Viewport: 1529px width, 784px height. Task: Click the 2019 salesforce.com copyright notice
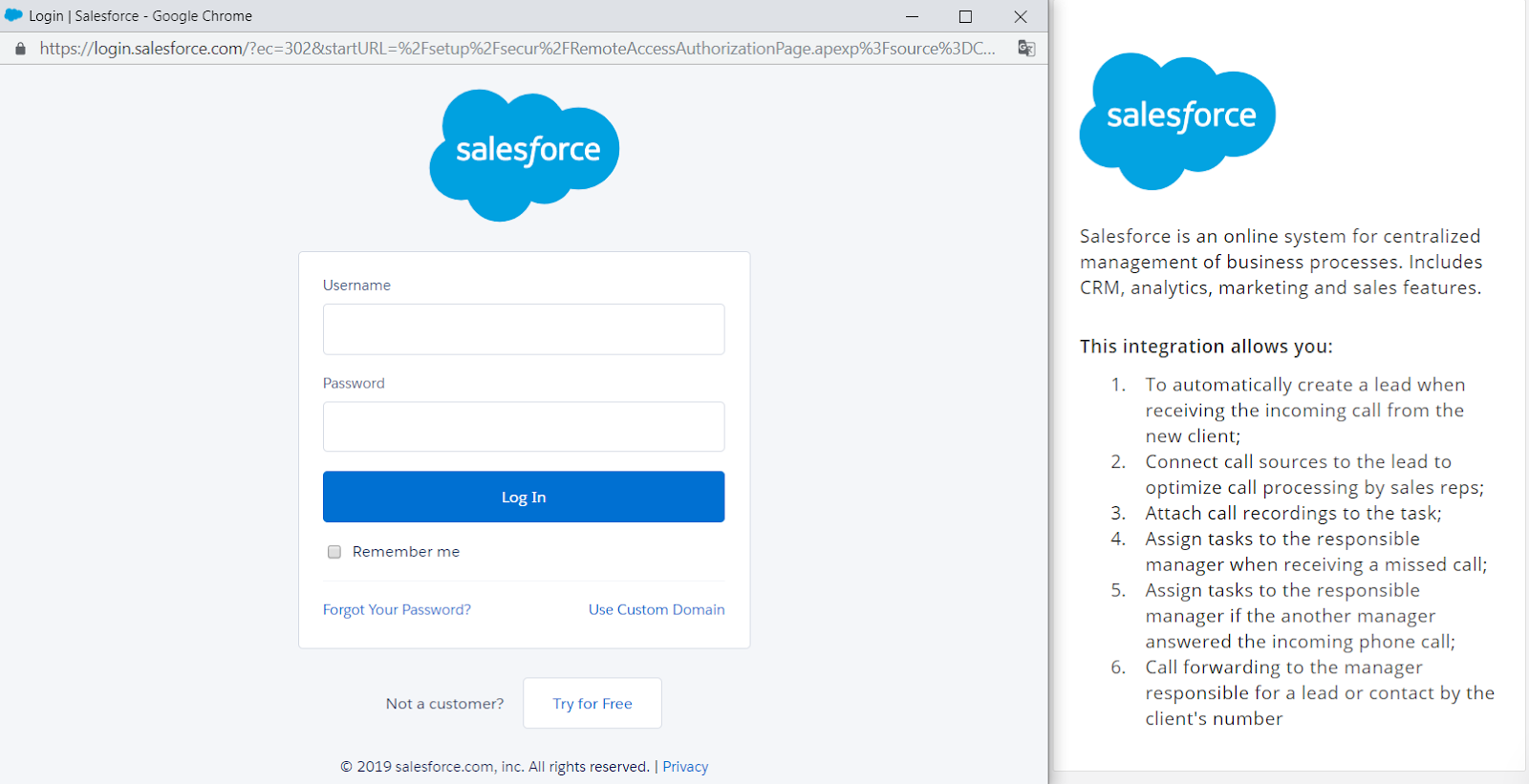pyautogui.click(x=495, y=767)
